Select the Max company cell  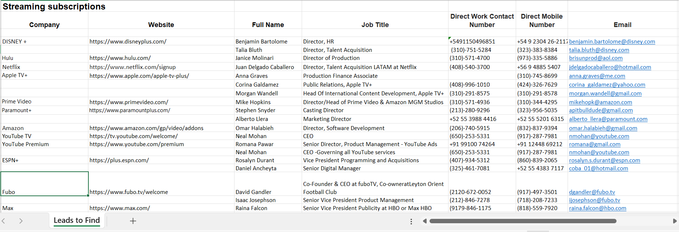point(44,208)
